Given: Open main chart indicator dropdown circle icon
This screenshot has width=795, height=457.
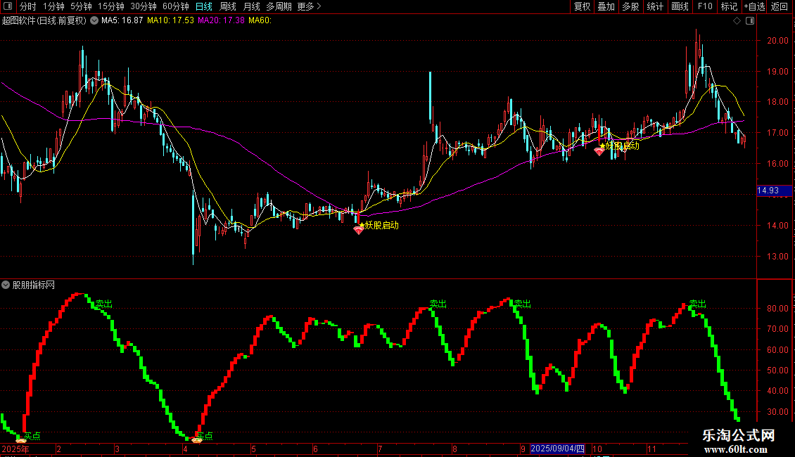Looking at the screenshot, I should pos(94,21).
